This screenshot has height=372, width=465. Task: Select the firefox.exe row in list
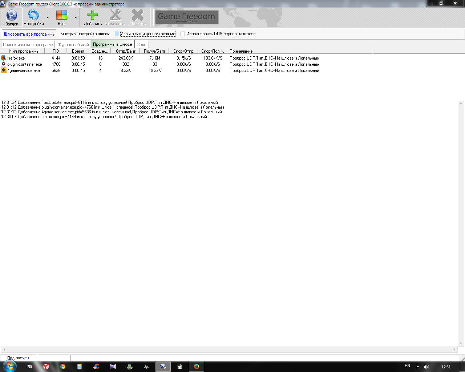pos(16,58)
